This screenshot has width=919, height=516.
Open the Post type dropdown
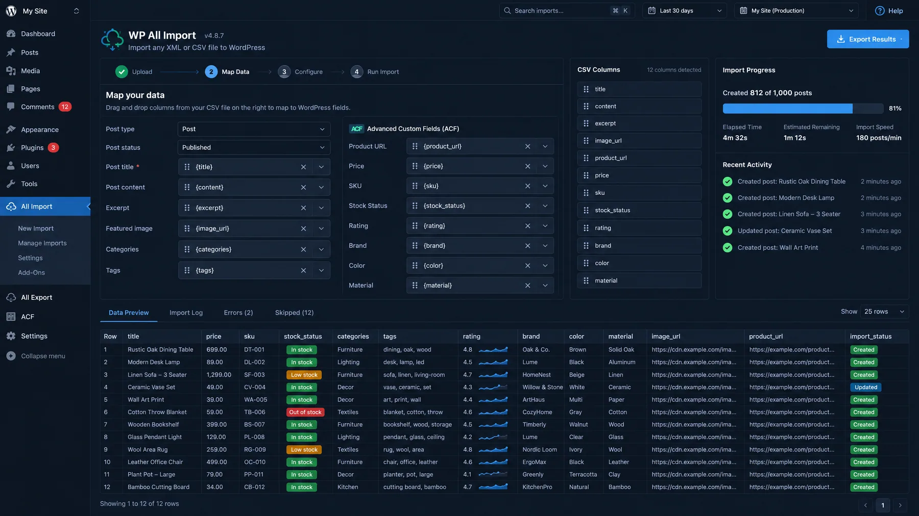[254, 129]
